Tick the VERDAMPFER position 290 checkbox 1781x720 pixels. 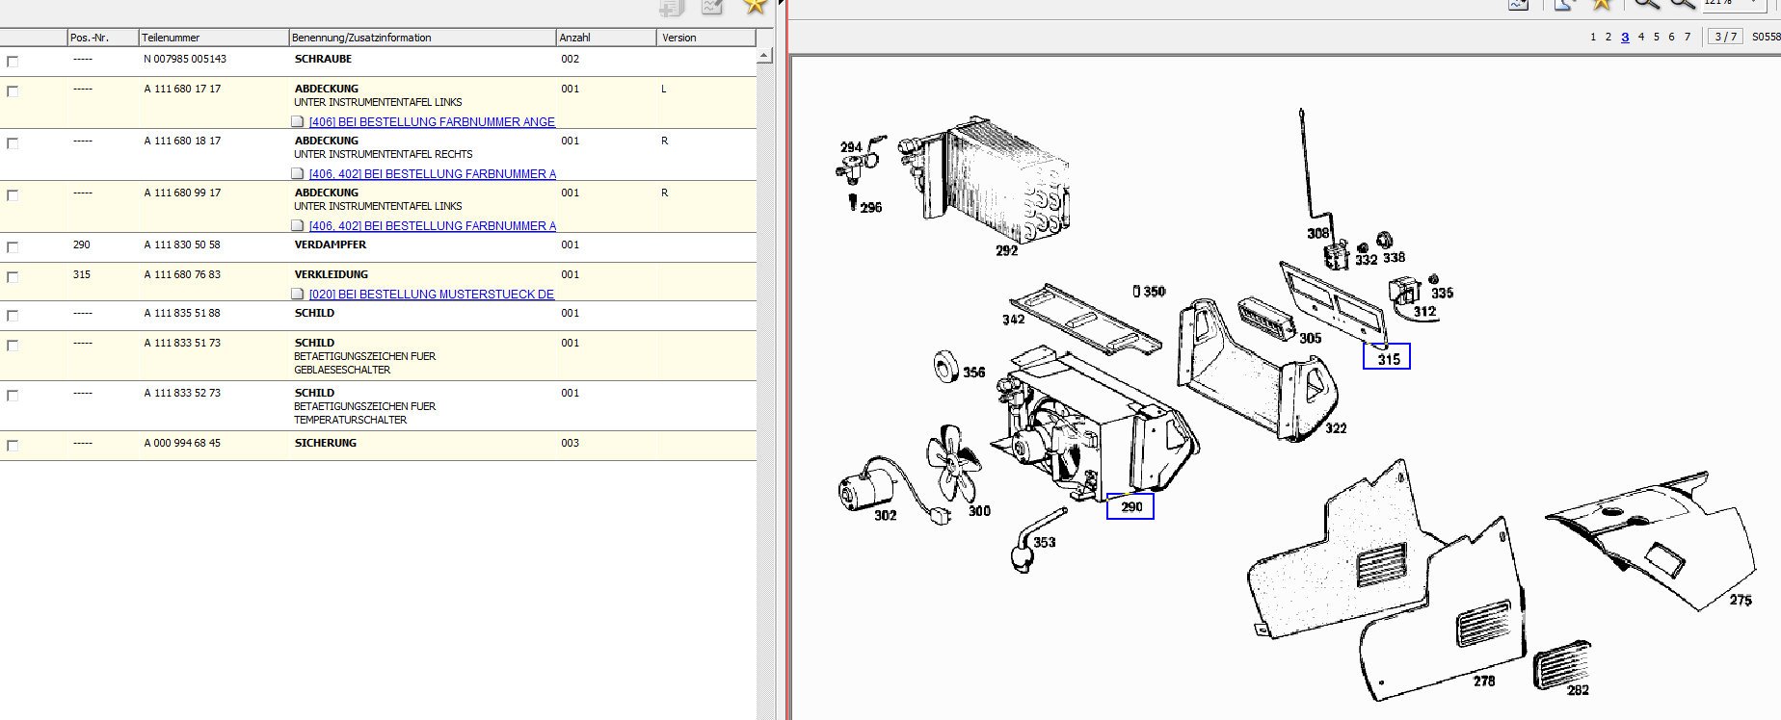tap(13, 247)
